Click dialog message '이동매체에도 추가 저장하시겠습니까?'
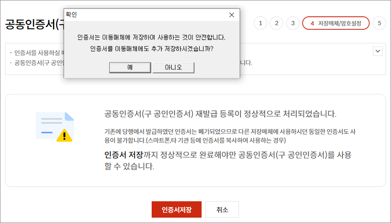The width and height of the screenshot is (391, 223). point(164,49)
